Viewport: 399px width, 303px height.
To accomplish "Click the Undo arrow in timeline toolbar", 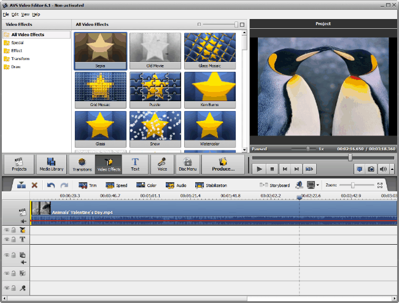I will (51, 185).
